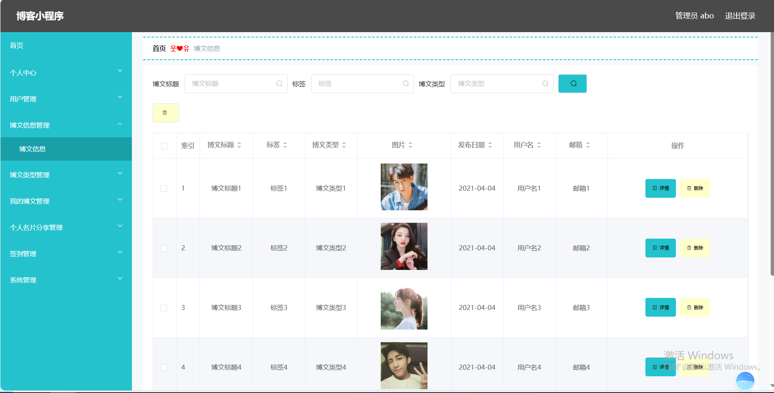Click the photo thumbnail in row 4

pos(404,366)
